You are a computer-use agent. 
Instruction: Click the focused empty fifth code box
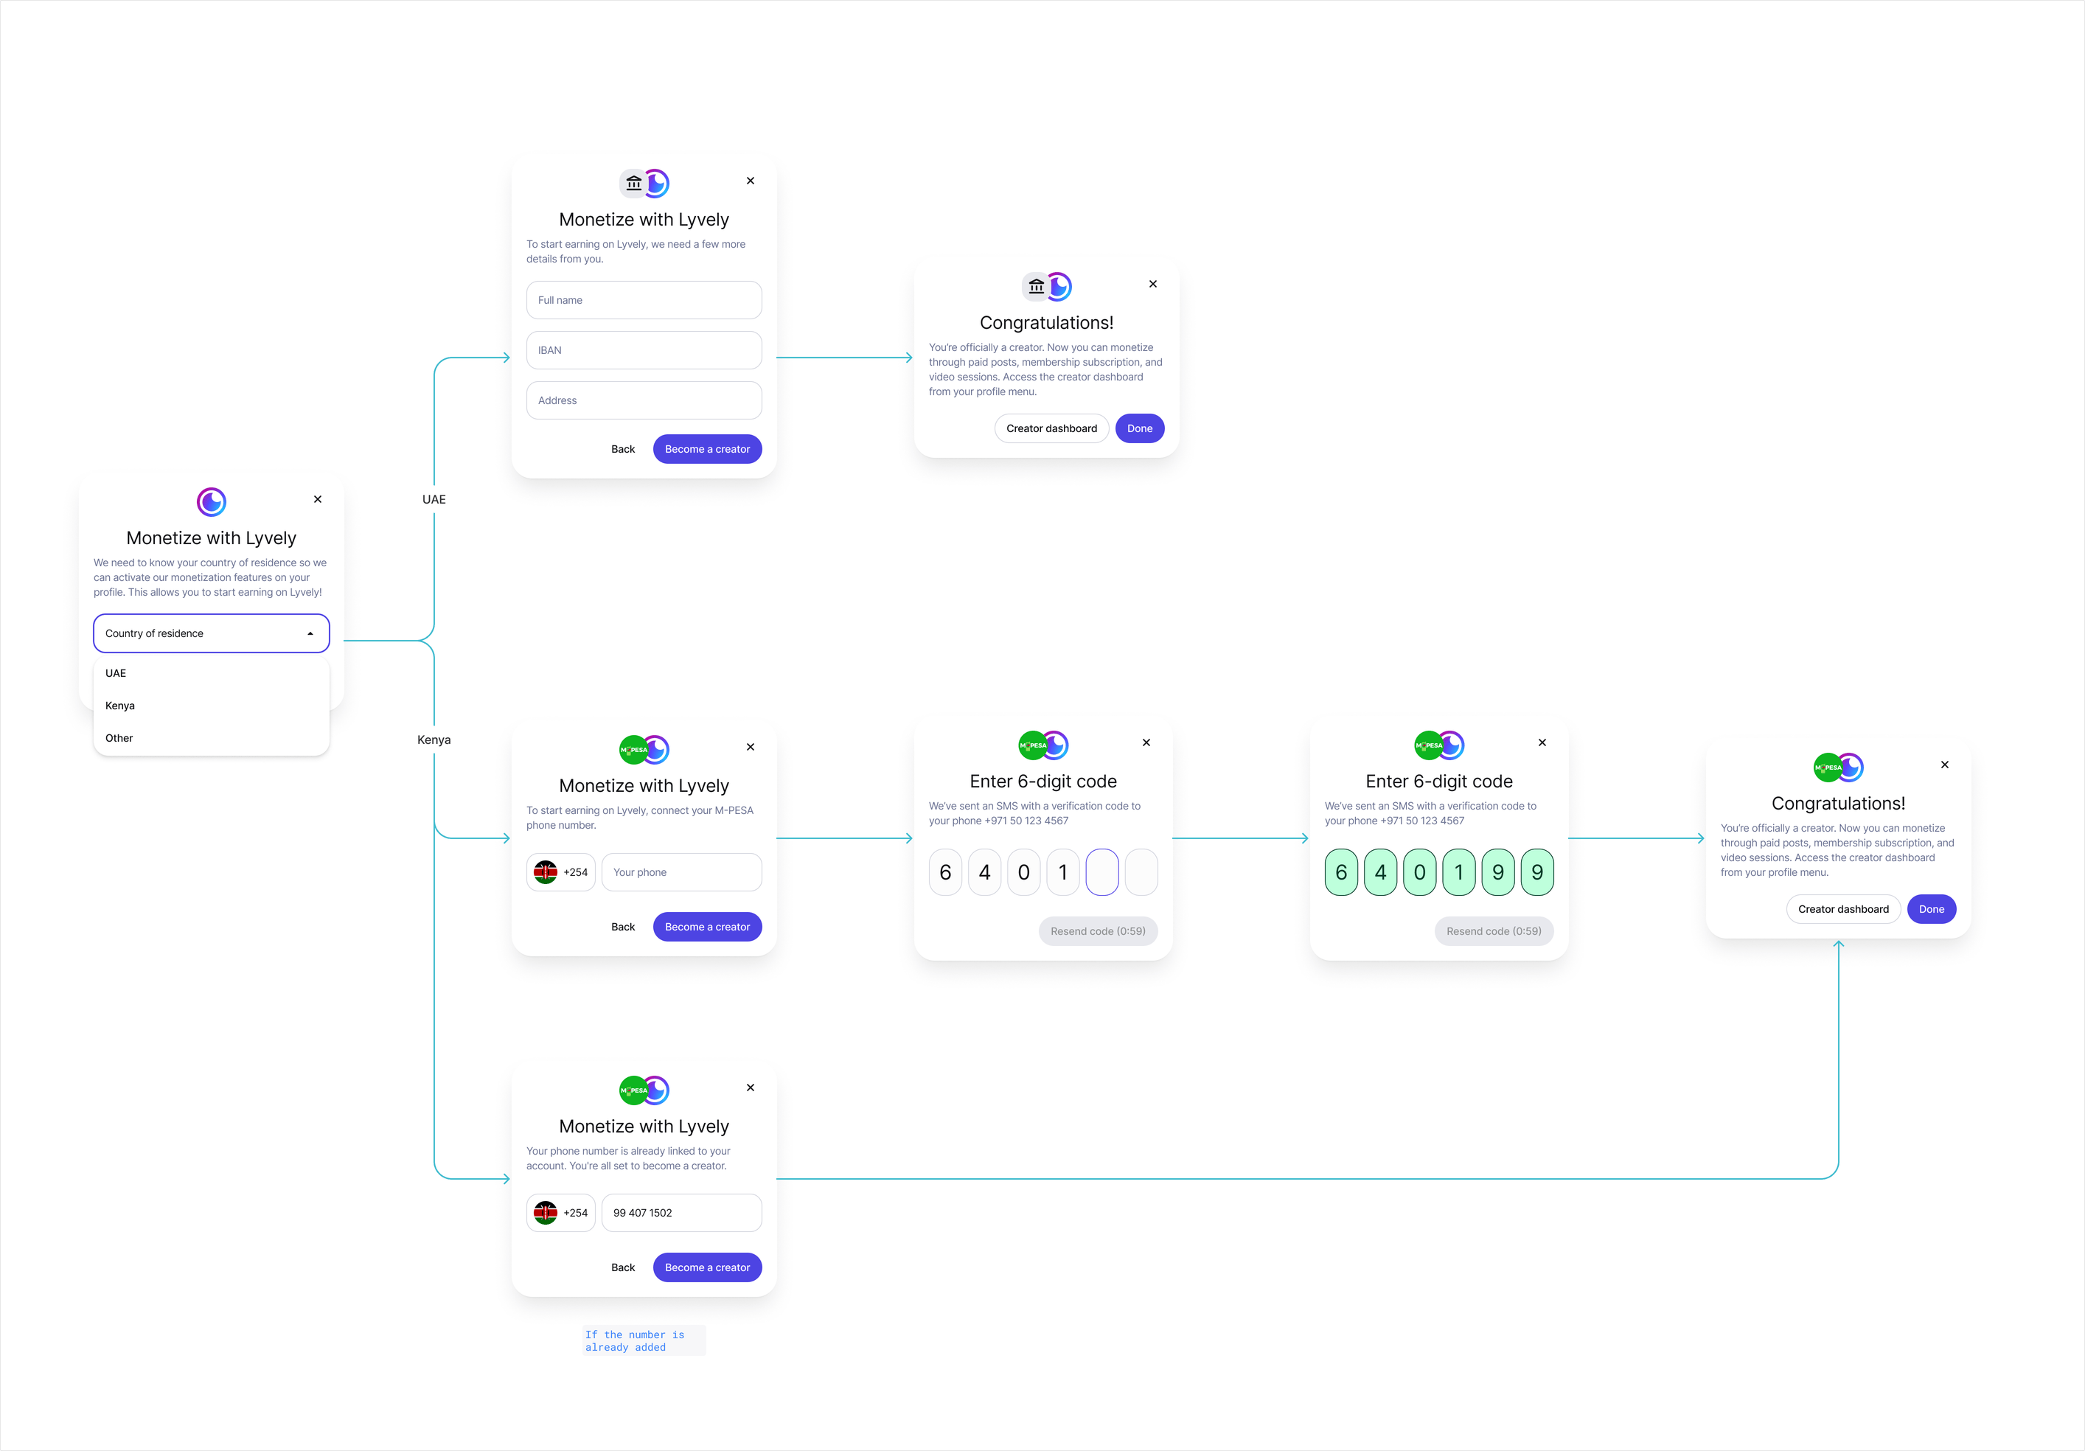[x=1102, y=873]
